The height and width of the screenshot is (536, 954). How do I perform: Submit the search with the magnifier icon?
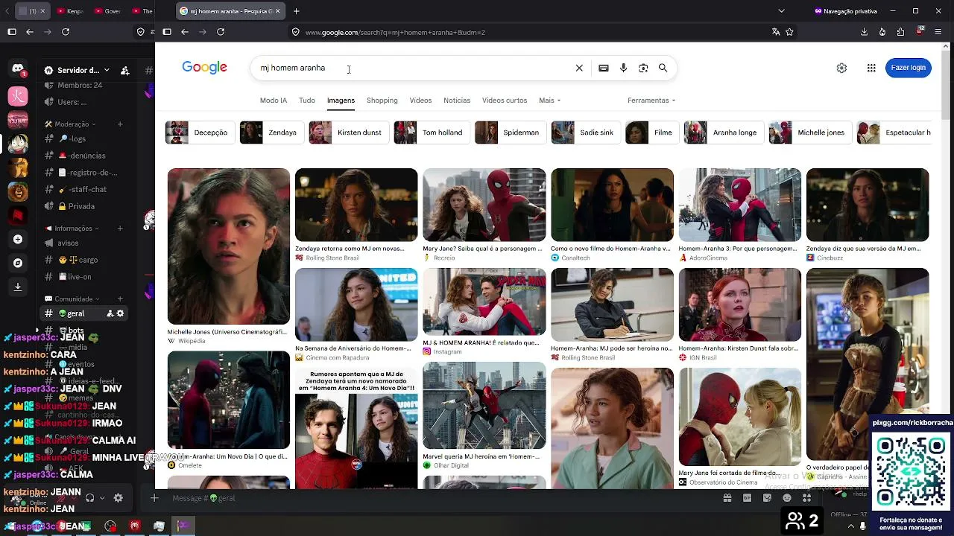click(x=663, y=68)
